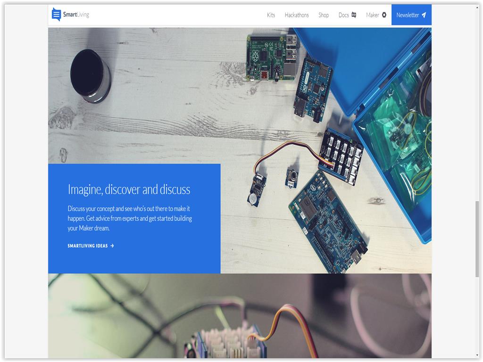This screenshot has width=483, height=362.
Task: Open the Docs menu link
Action: pos(343,15)
